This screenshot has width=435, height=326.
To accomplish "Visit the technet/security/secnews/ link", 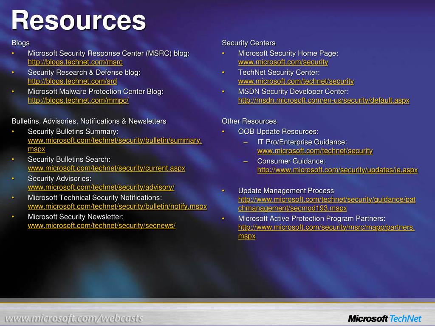I will (x=102, y=226).
